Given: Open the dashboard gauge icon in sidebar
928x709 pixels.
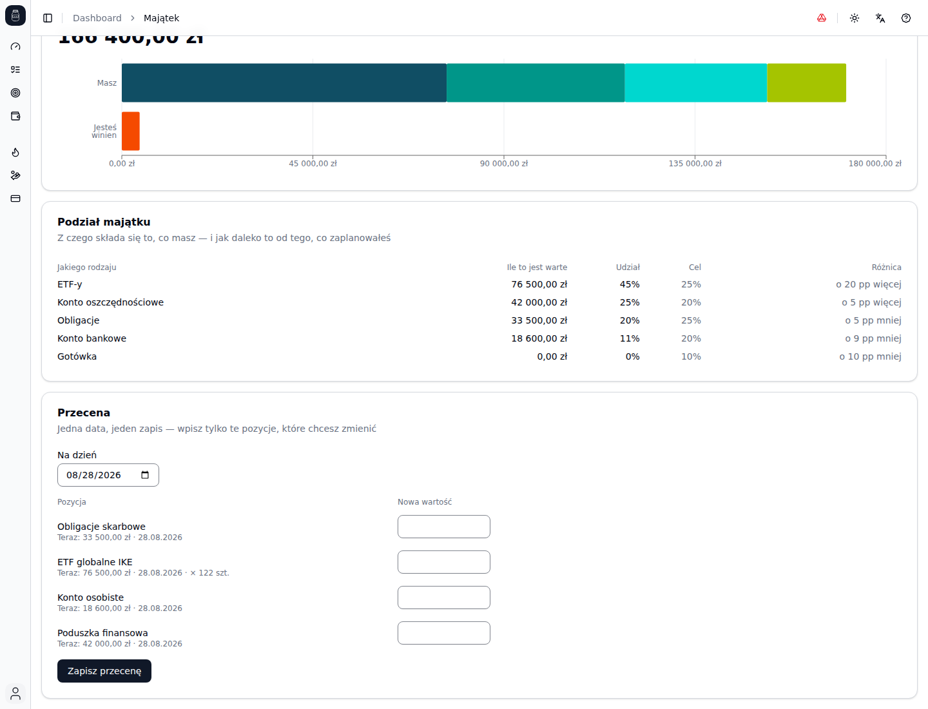Looking at the screenshot, I should point(15,46).
